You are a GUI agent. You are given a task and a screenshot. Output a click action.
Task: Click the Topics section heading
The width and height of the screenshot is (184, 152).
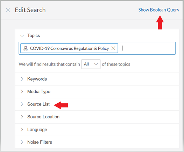point(34,36)
